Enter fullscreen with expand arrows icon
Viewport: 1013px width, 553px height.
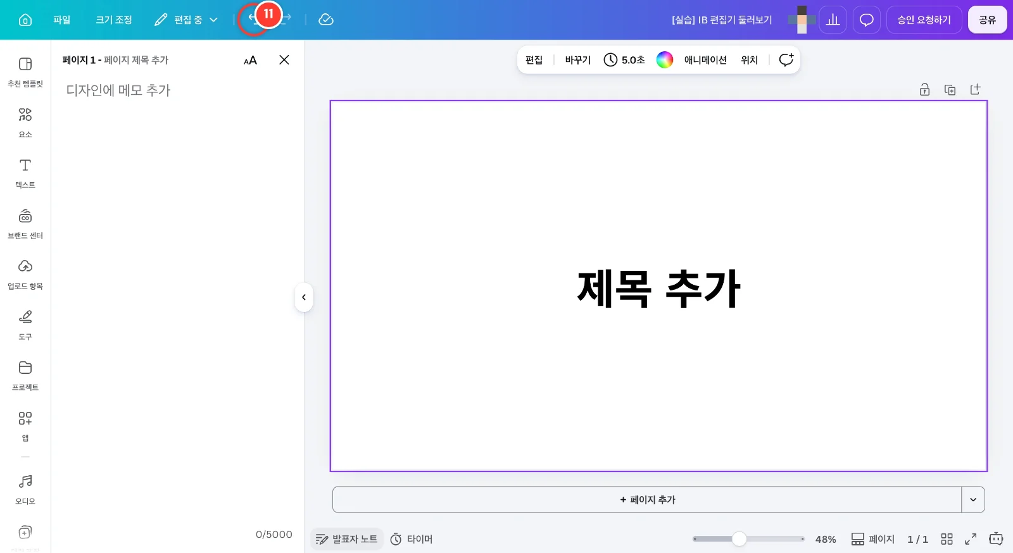tap(971, 539)
